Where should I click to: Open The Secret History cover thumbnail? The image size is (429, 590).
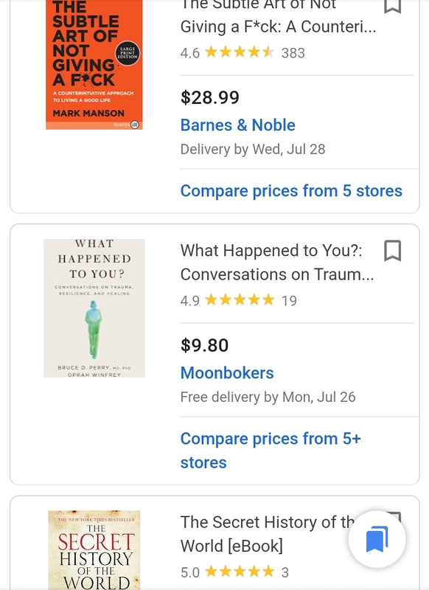[x=94, y=550]
